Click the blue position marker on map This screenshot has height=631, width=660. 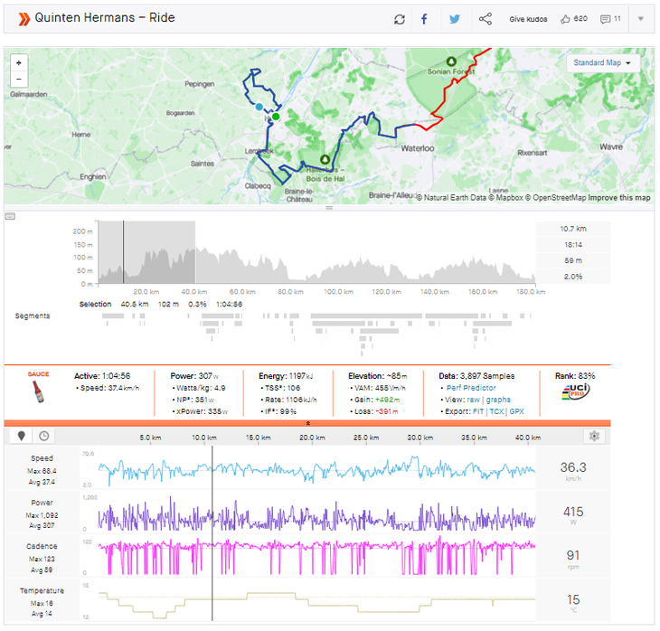click(259, 107)
